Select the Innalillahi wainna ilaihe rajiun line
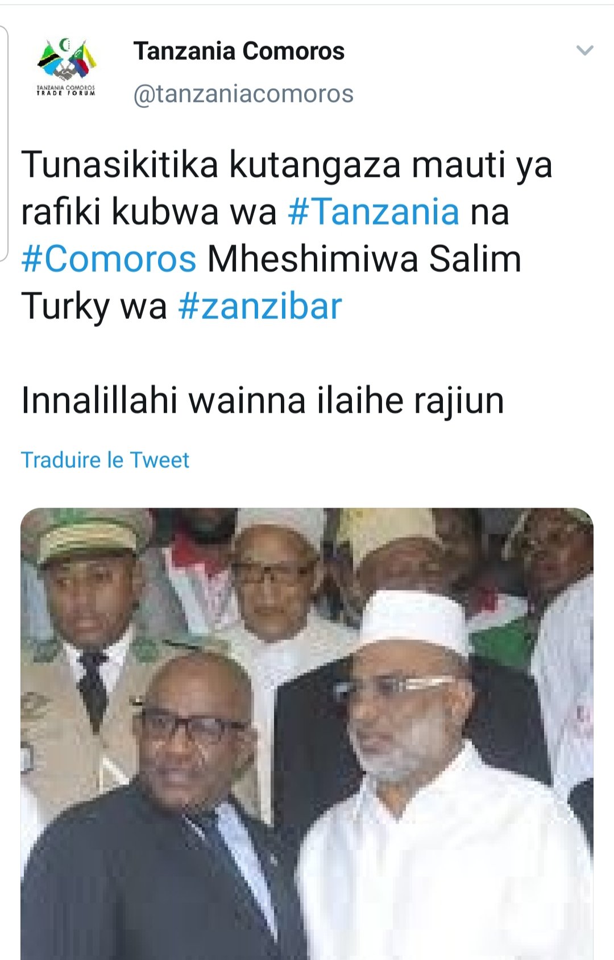614x960 pixels. tap(263, 401)
